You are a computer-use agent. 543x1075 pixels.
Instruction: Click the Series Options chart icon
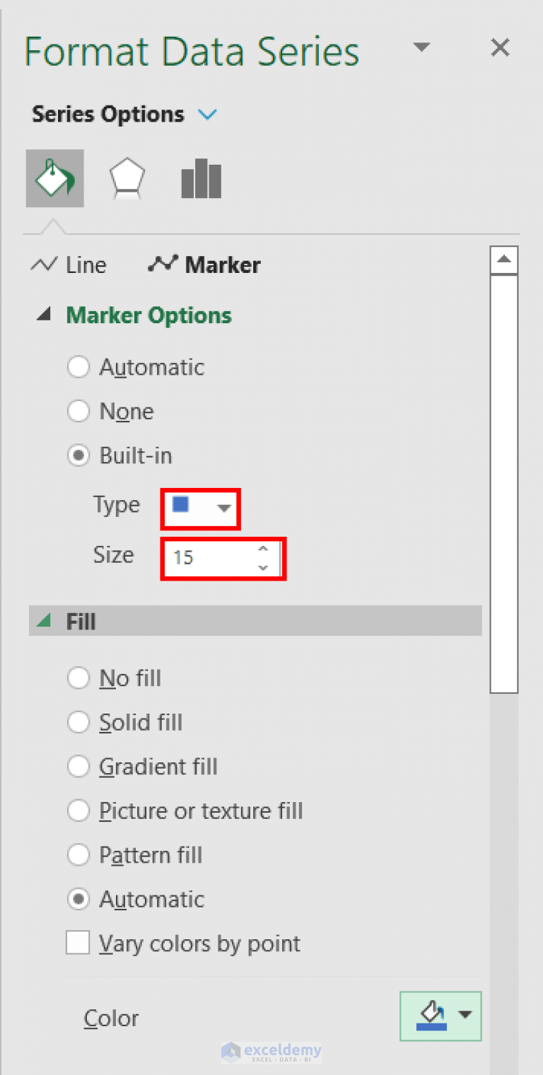coord(201,178)
